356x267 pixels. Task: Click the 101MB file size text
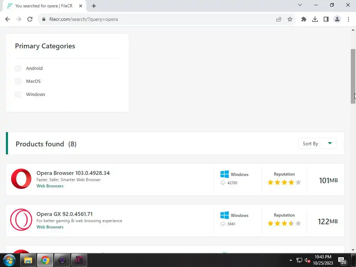point(328,180)
